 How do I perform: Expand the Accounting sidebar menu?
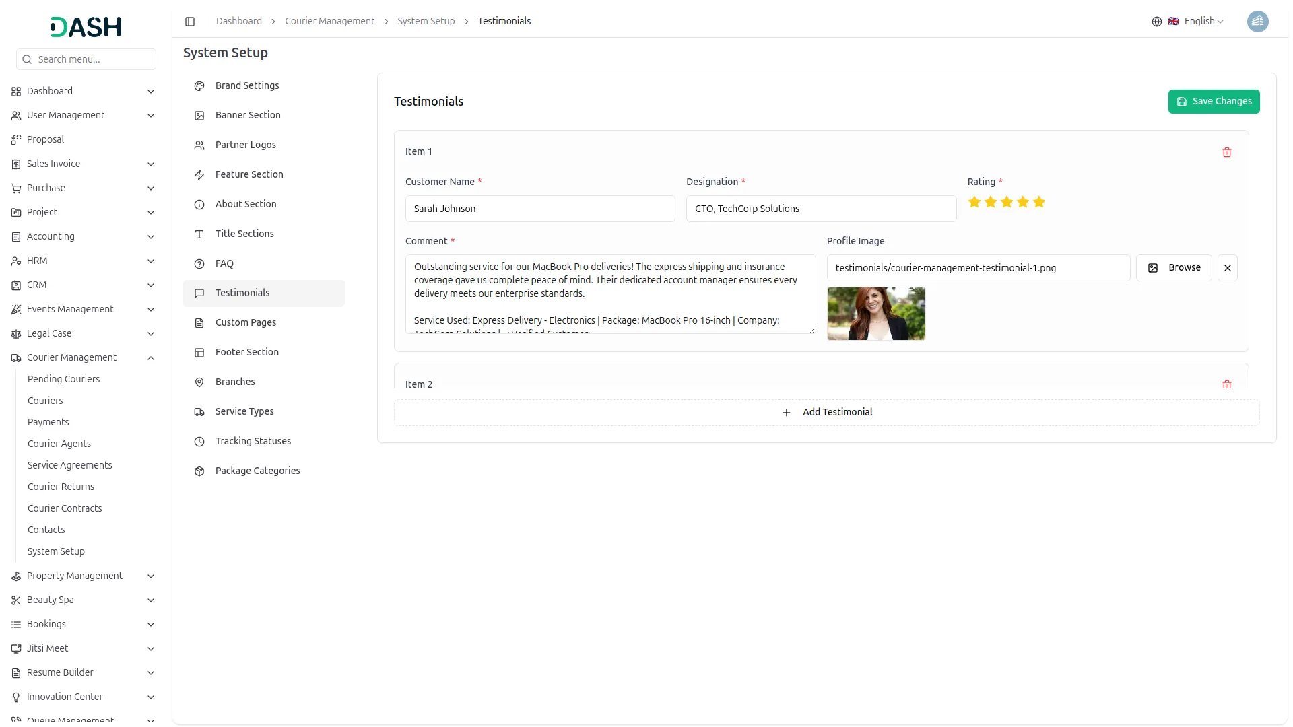151,237
